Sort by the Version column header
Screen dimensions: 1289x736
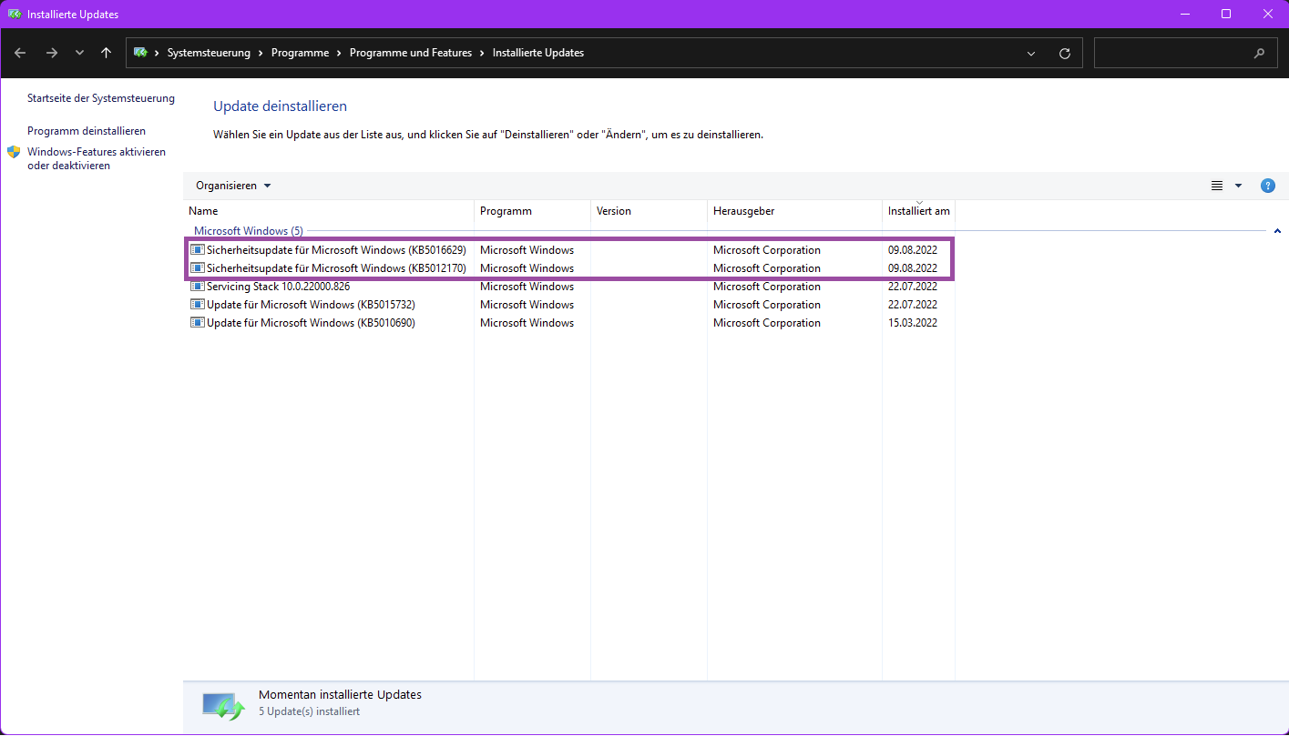coord(649,211)
